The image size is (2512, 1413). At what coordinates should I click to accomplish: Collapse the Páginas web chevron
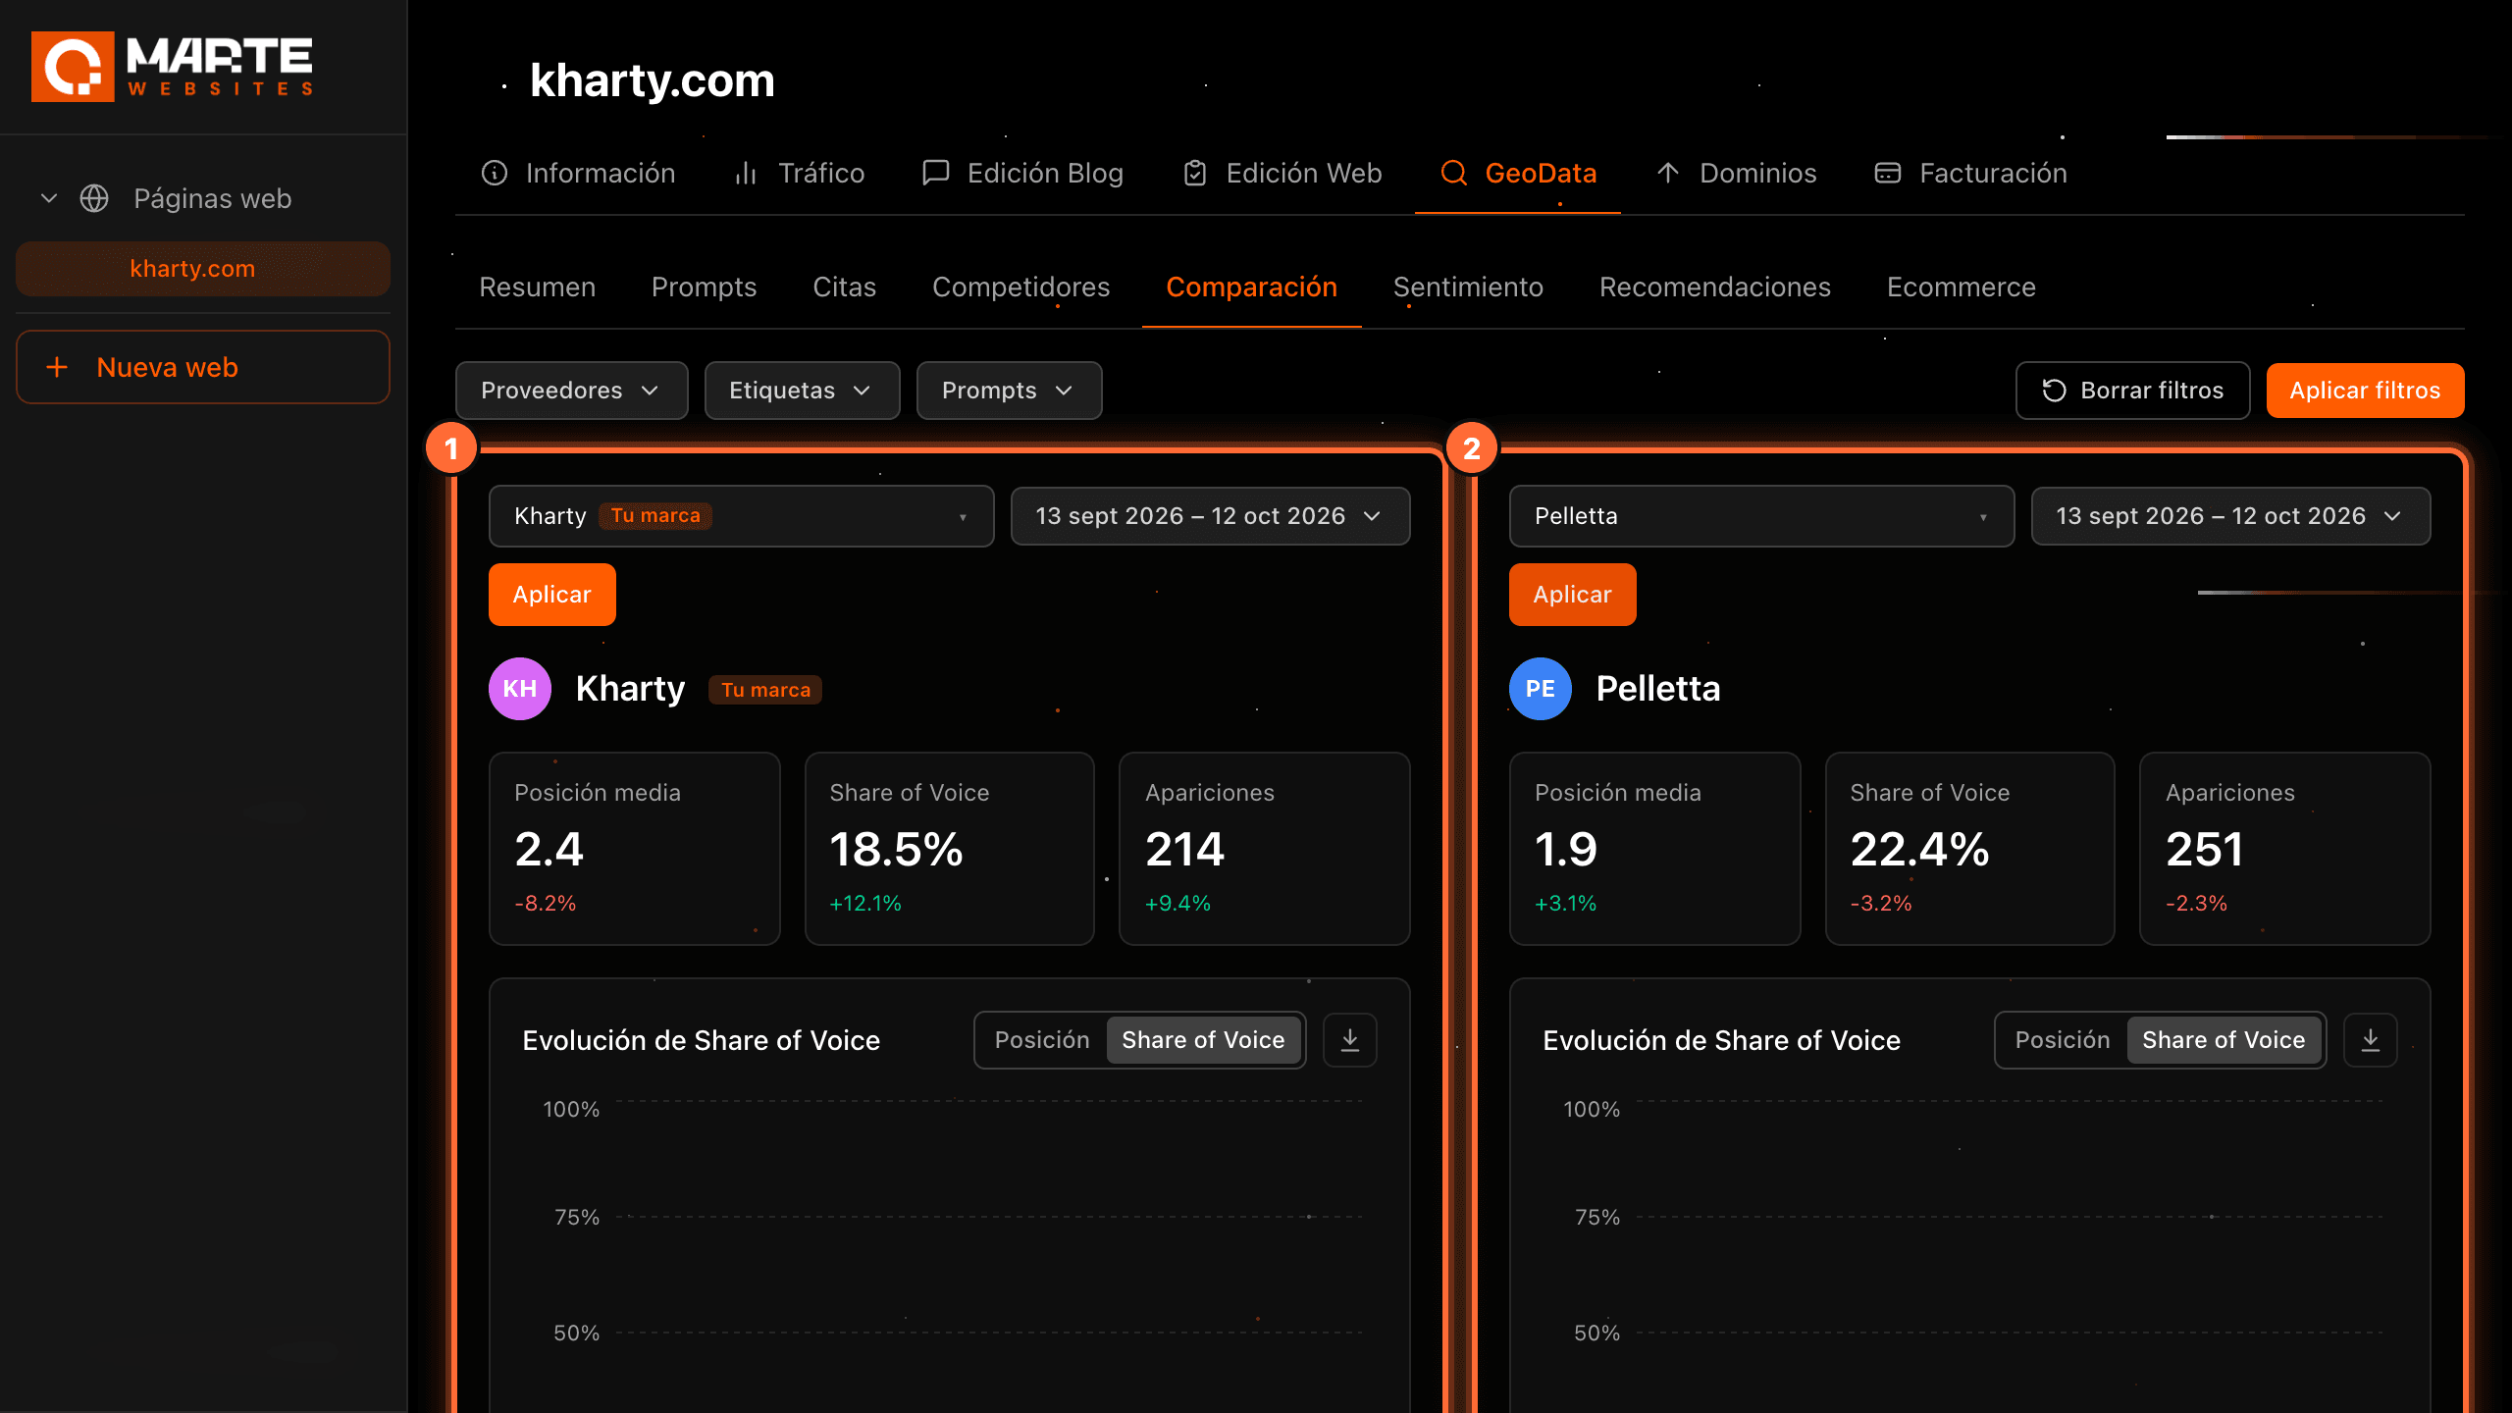coord(49,198)
